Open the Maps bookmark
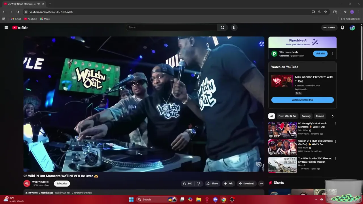The image size is (363, 204). [x=45, y=19]
